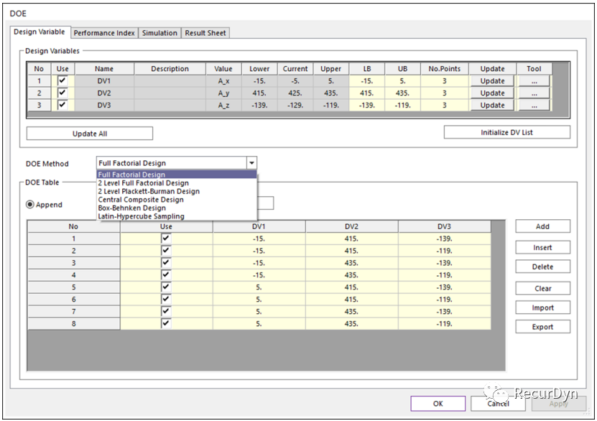Click Initialize DV List button
Viewport: 597px width, 421px height.
pos(506,133)
